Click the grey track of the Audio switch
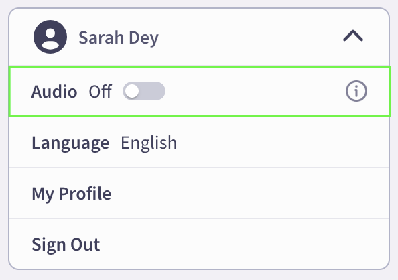Viewport: 398px width, 280px height. pos(153,91)
